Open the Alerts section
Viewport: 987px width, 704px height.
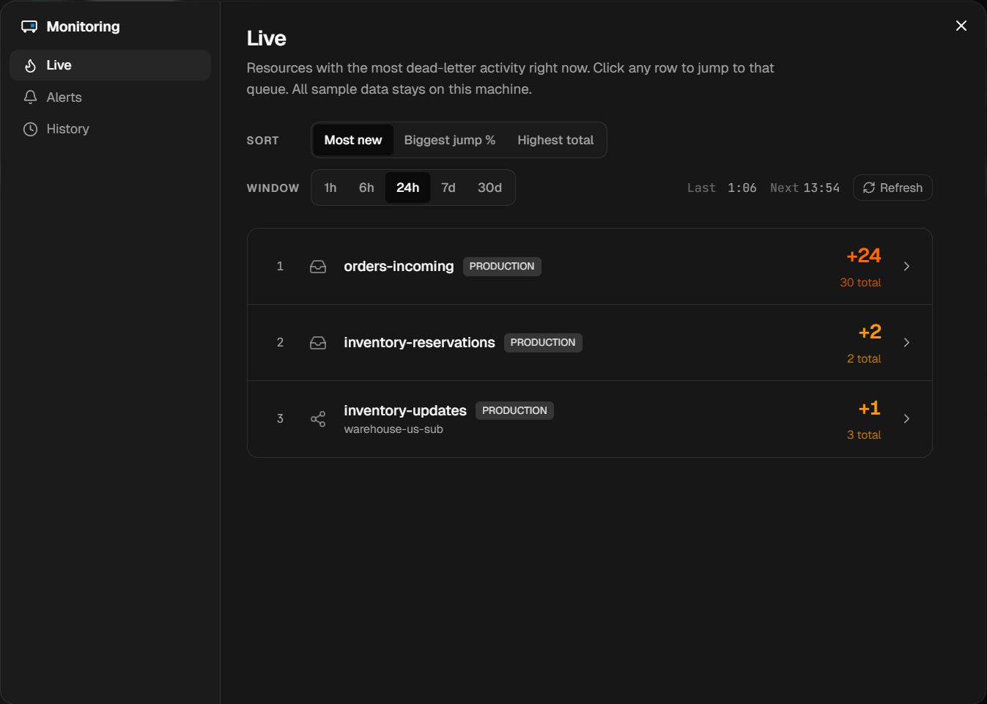[x=111, y=97]
